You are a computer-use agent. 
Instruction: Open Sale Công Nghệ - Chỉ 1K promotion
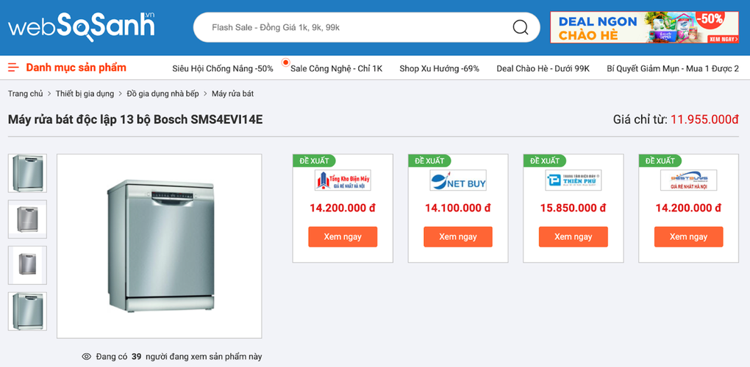[336, 68]
